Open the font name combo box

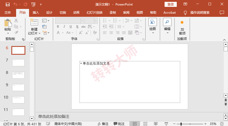(69, 21)
